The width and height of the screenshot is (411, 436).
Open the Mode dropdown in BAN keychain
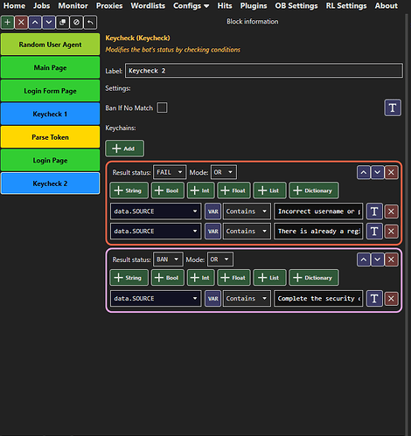[x=219, y=260]
